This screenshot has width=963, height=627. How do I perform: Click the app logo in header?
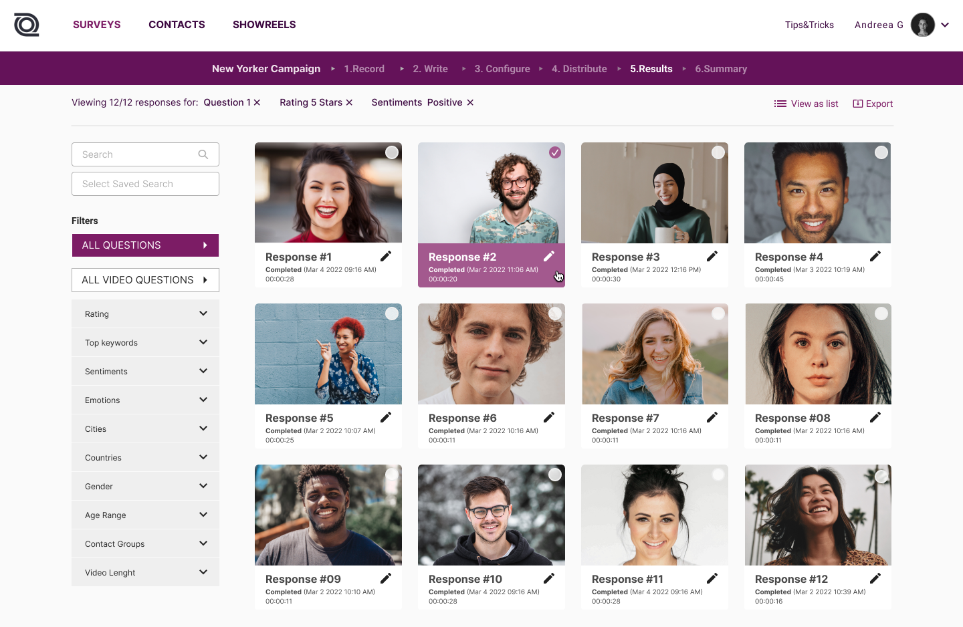tap(27, 25)
